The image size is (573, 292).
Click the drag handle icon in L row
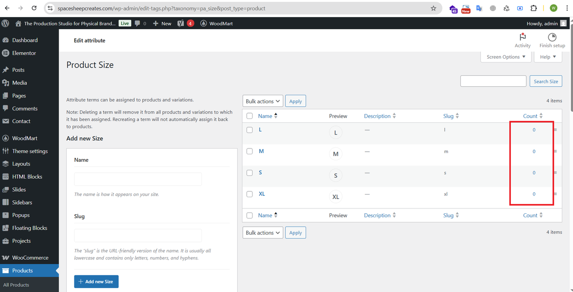(x=556, y=130)
